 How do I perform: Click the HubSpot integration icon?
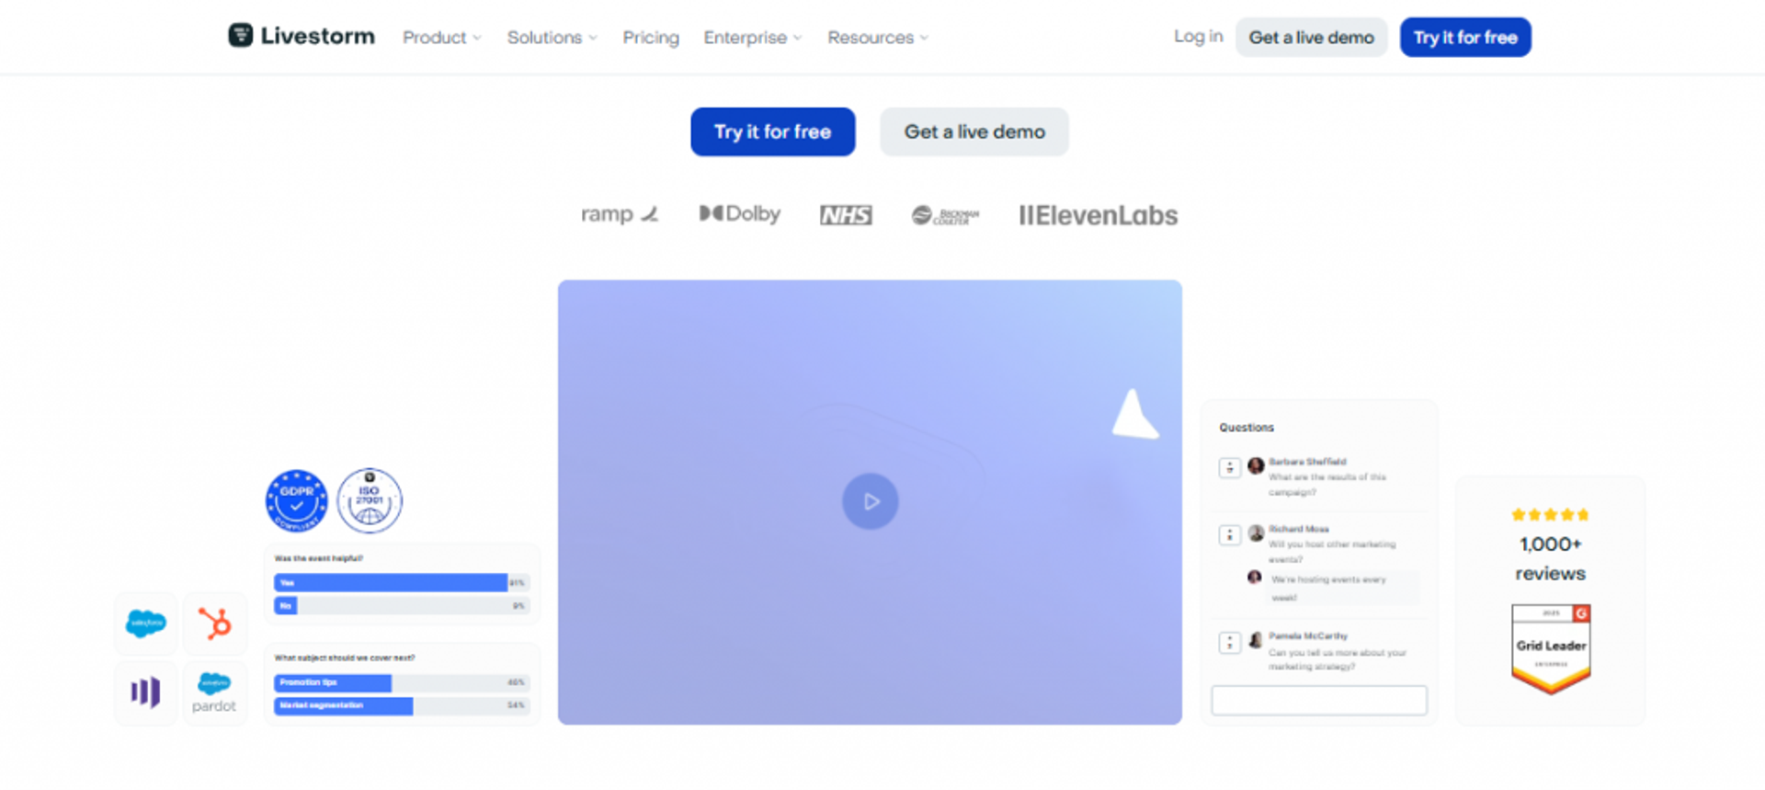[215, 624]
